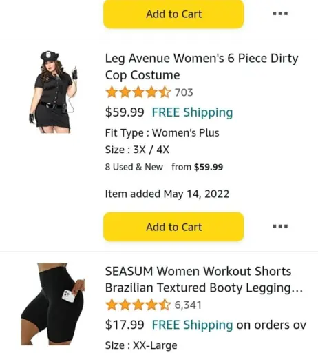Click FREE Shipping beside $17.99
318x353 pixels.
192,325
